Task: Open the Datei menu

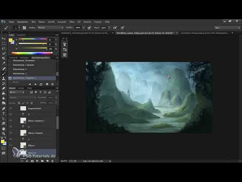Action: [x=12, y=22]
